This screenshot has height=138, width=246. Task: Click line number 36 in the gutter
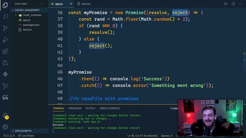(x=60, y=13)
